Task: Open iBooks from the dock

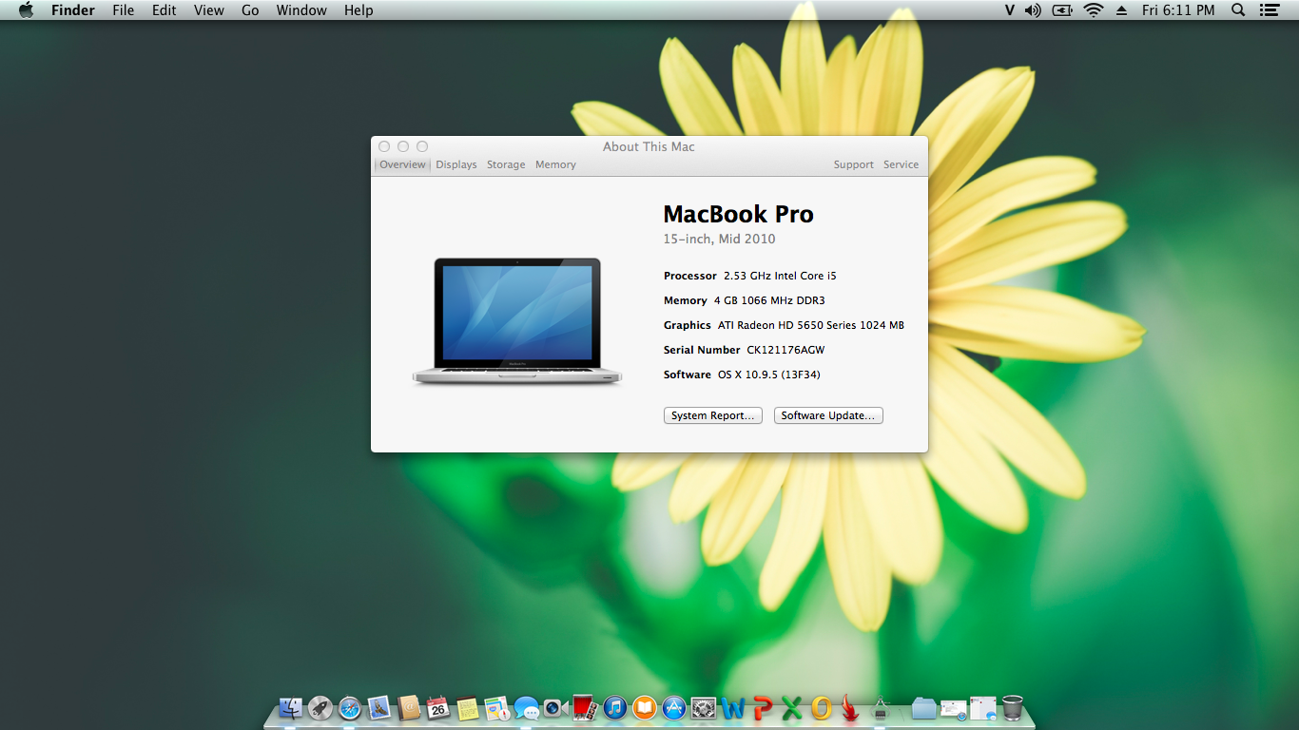Action: coord(645,708)
